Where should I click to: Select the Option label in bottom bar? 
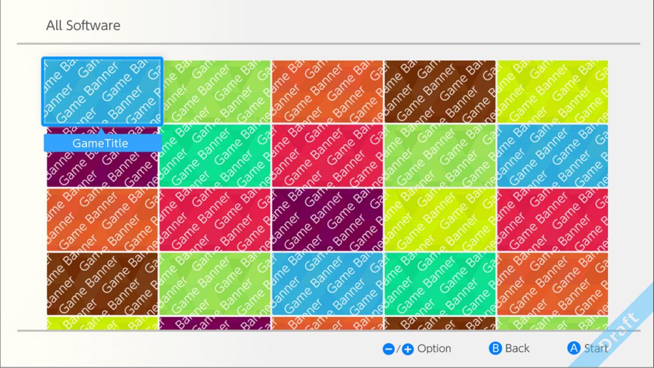(434, 348)
